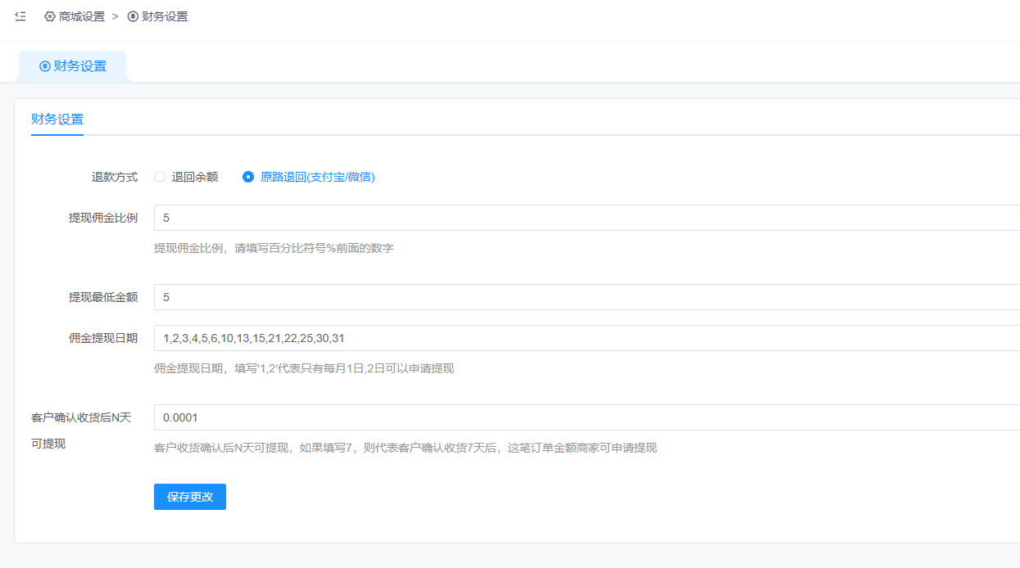Click the sidebar collapse icon
Image resolution: width=1020 pixels, height=568 pixels.
click(20, 16)
